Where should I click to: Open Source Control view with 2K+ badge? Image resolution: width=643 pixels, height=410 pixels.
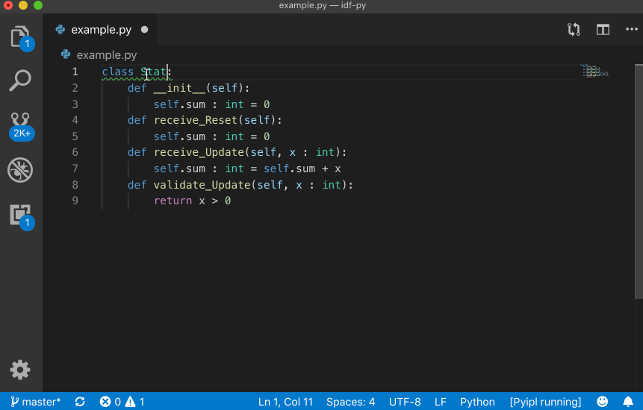21,127
